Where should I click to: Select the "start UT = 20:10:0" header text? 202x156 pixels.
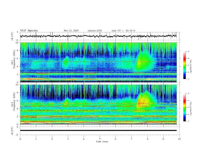(x=123, y=31)
